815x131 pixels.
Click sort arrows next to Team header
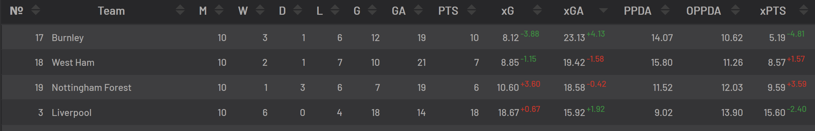pyautogui.click(x=180, y=10)
